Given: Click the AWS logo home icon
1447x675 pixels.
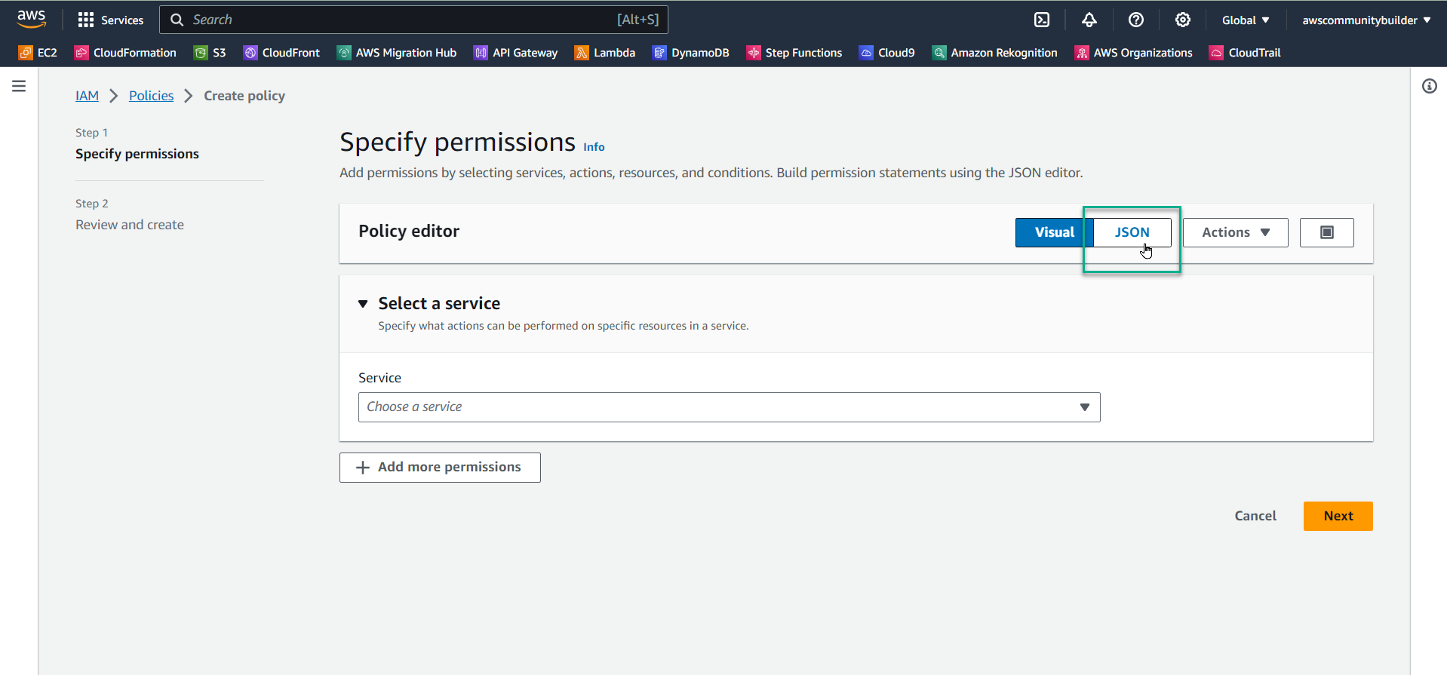Looking at the screenshot, I should (31, 20).
